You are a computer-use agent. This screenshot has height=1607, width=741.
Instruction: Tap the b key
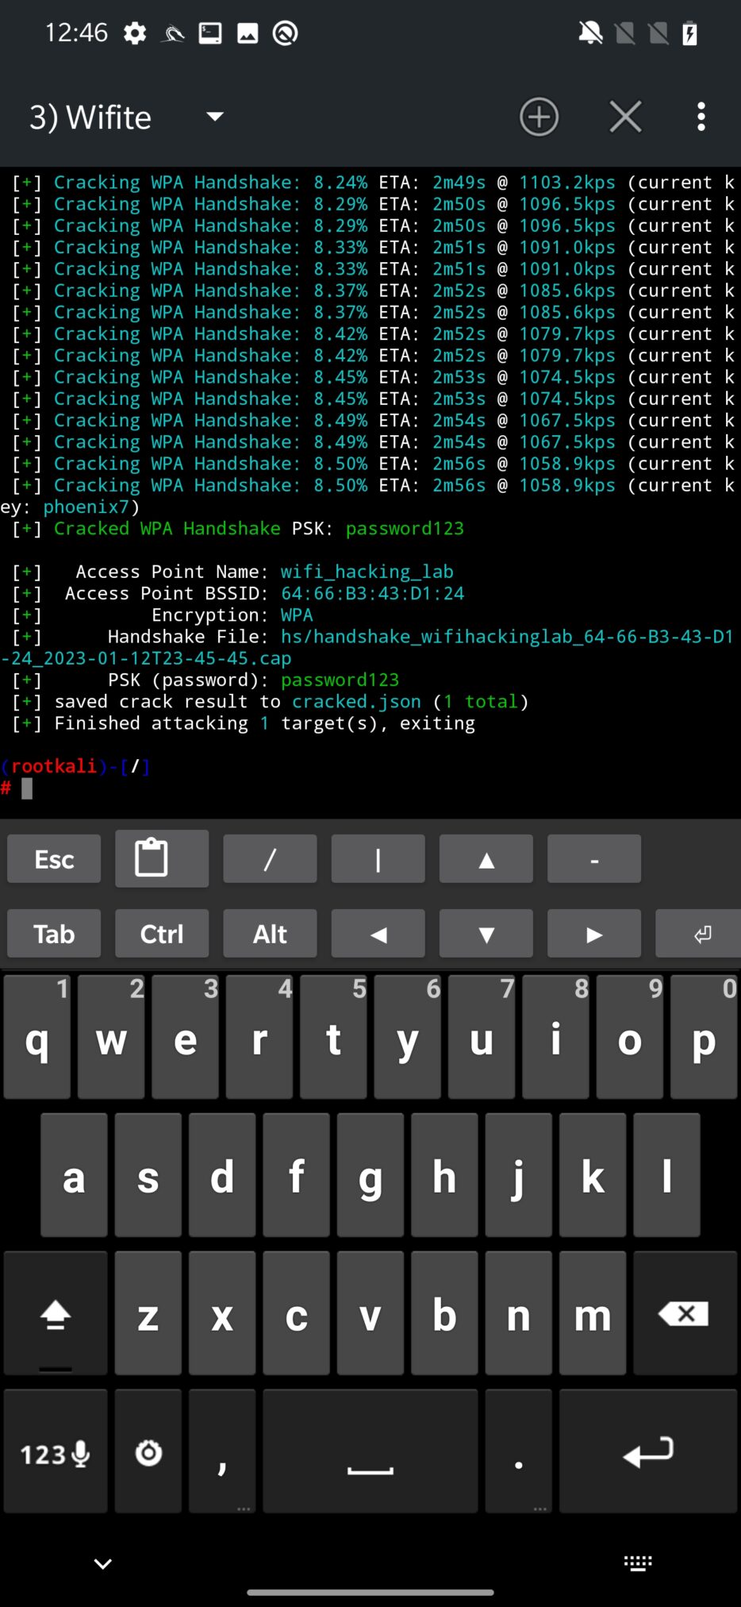point(444,1313)
